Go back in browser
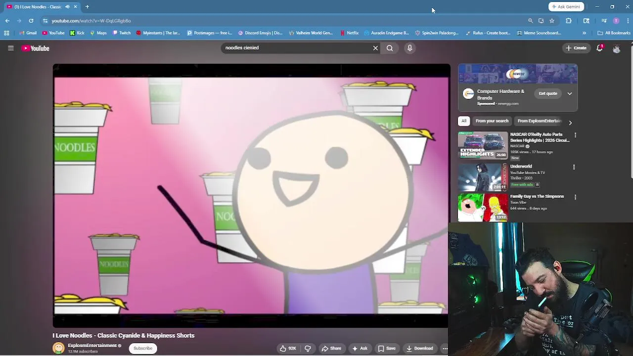Image resolution: width=633 pixels, height=356 pixels. point(7,21)
